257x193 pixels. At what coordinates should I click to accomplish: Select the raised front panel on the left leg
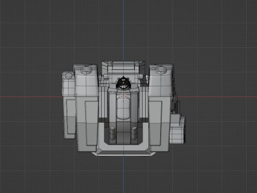91,123
